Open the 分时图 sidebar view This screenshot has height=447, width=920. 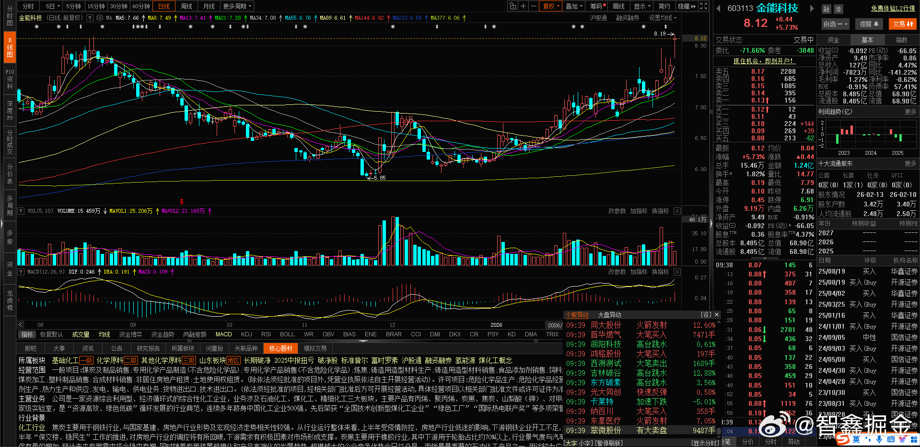tap(10, 16)
